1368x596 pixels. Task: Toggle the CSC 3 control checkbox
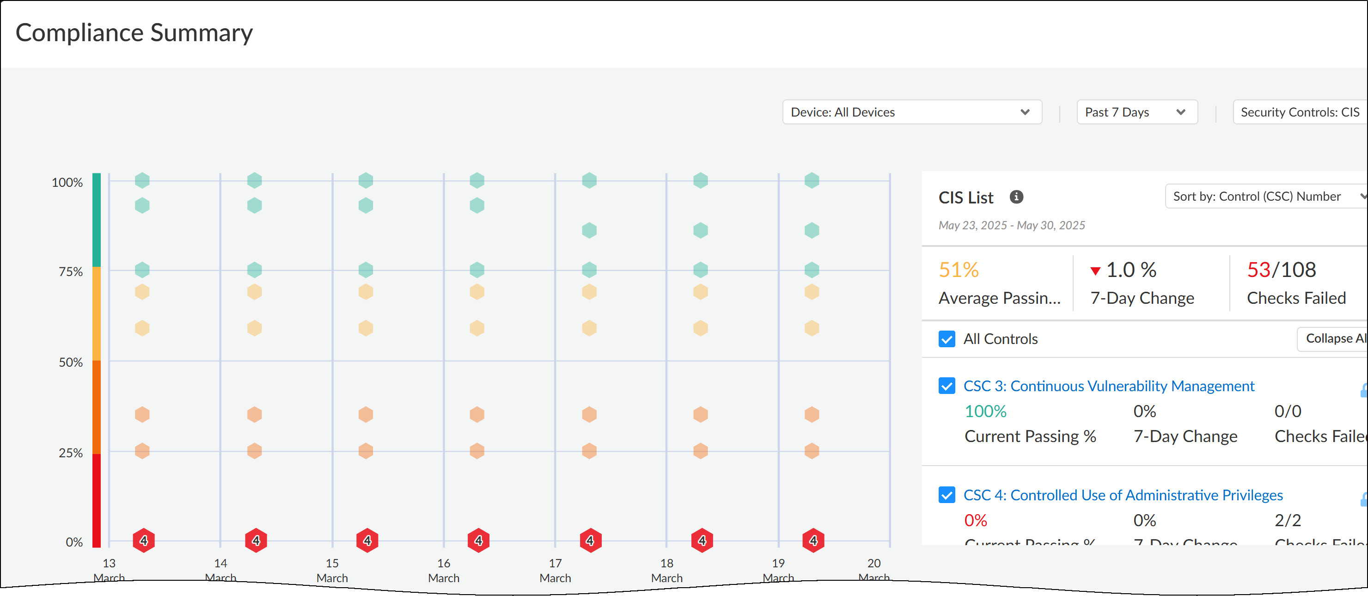(x=947, y=386)
